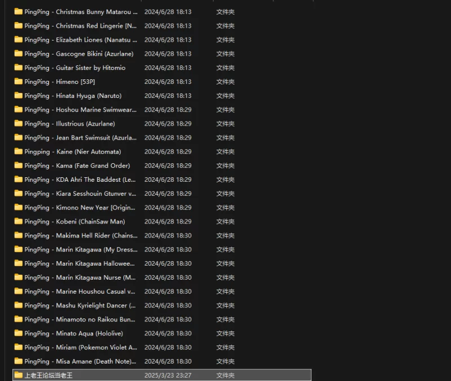Click folder icon of 上老王论坛当老王
Viewport: 451px width, 381px height.
pyautogui.click(x=19, y=375)
